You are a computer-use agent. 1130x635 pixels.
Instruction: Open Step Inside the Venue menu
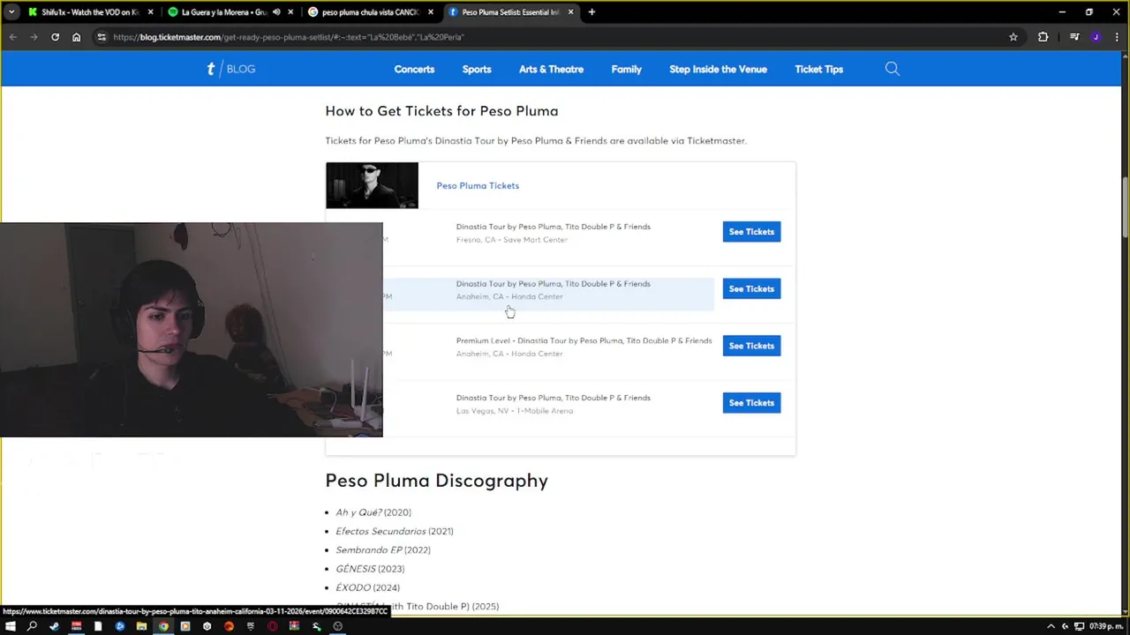tap(718, 69)
